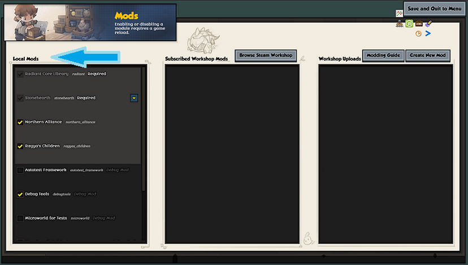468x265 pixels.
Task: Click the Subscribed Workshop Mods heading
Action: pos(196,59)
